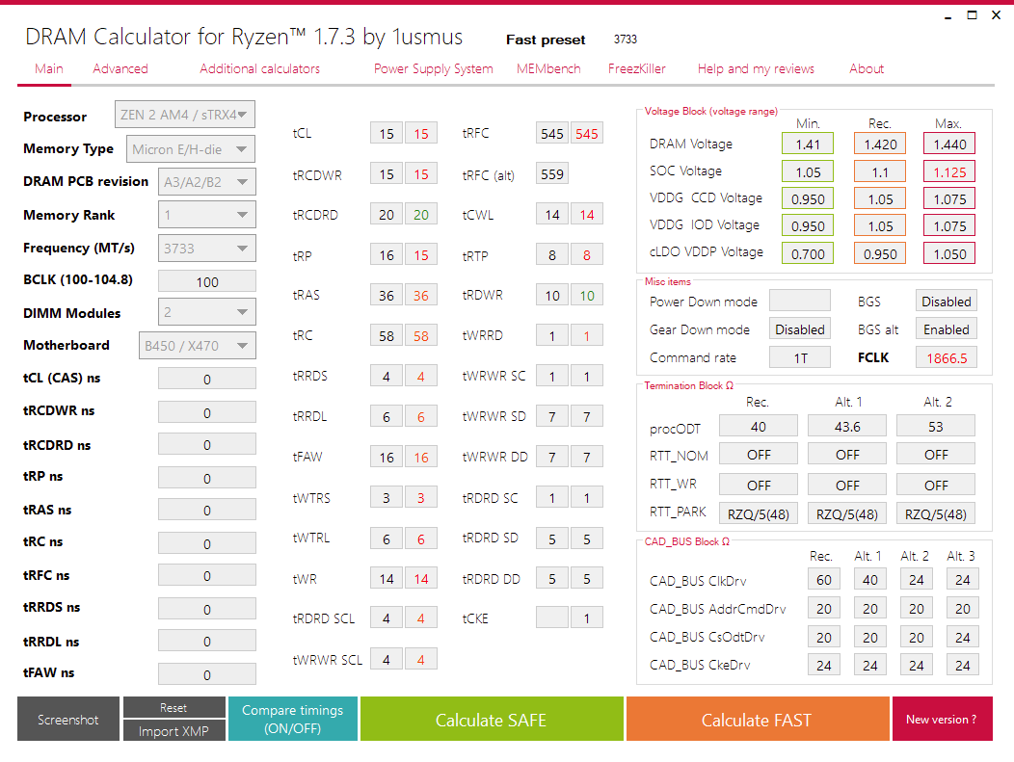
Task: Click the red tRP value 15
Action: coord(421,254)
